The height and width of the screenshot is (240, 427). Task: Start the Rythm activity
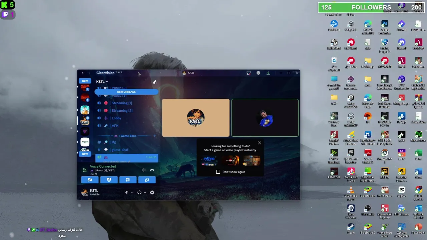pos(209,161)
